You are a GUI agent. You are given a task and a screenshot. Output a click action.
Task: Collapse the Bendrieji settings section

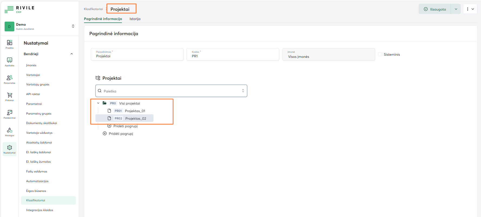(72, 54)
